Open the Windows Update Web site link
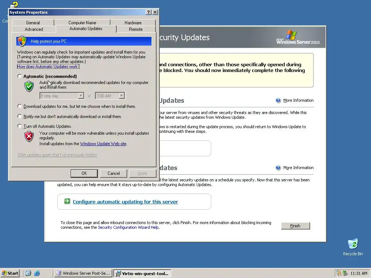The width and height of the screenshot is (371, 278). [103, 143]
